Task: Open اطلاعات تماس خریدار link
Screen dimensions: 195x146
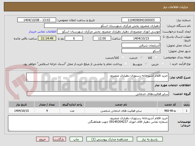Action: click(43, 31)
